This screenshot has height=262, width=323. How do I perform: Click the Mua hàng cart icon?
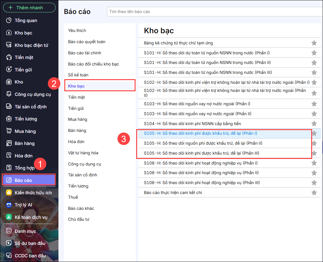point(9,131)
